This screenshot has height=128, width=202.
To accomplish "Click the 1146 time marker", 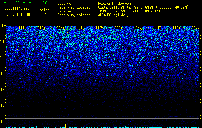I will tap(119, 28).
